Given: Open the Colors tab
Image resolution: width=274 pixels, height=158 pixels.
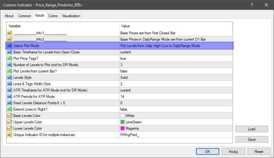Looking at the screenshot, I should click(53, 16).
